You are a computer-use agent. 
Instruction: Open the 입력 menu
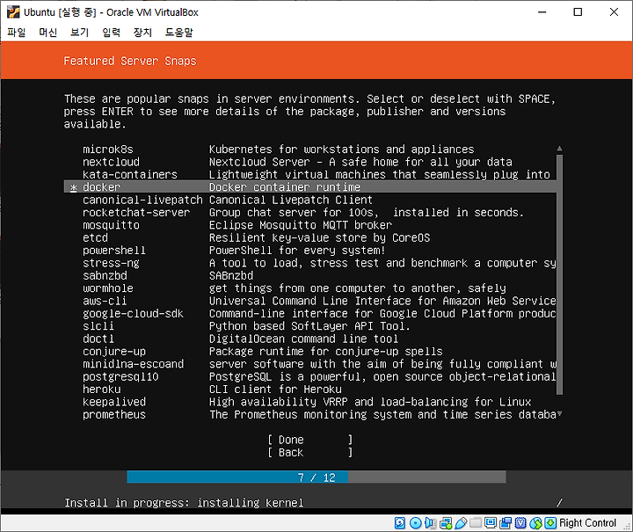coord(111,32)
